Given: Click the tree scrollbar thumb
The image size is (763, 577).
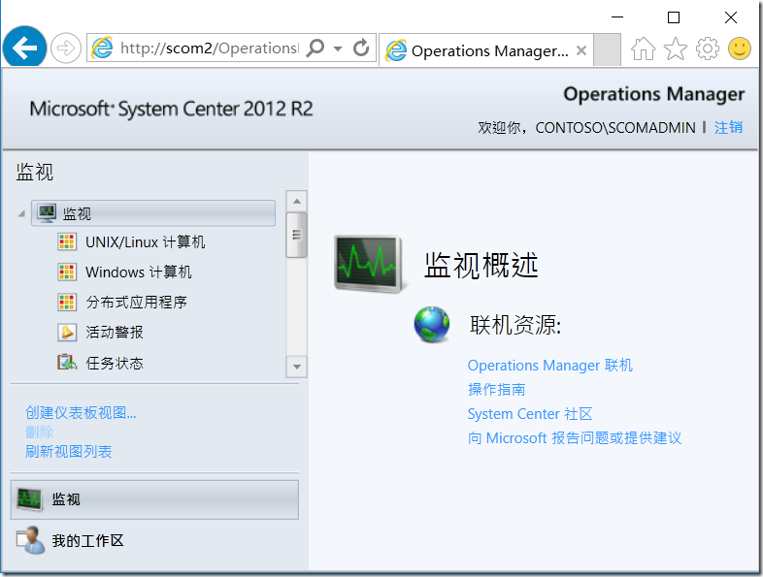Looking at the screenshot, I should (297, 235).
